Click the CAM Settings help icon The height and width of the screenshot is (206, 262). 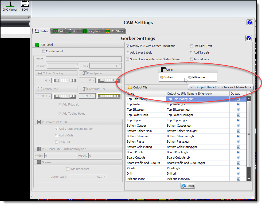click(249, 23)
